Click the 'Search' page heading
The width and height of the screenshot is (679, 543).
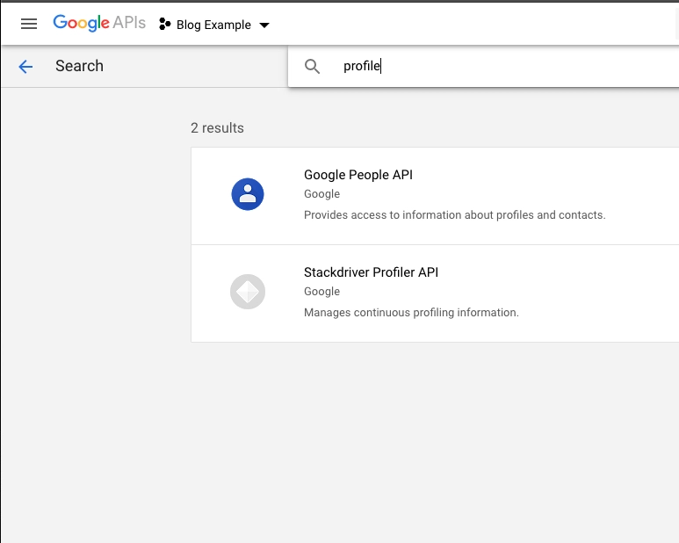[80, 66]
